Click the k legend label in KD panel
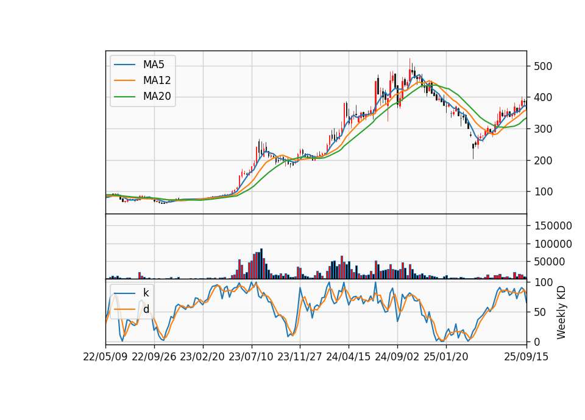 click(146, 293)
